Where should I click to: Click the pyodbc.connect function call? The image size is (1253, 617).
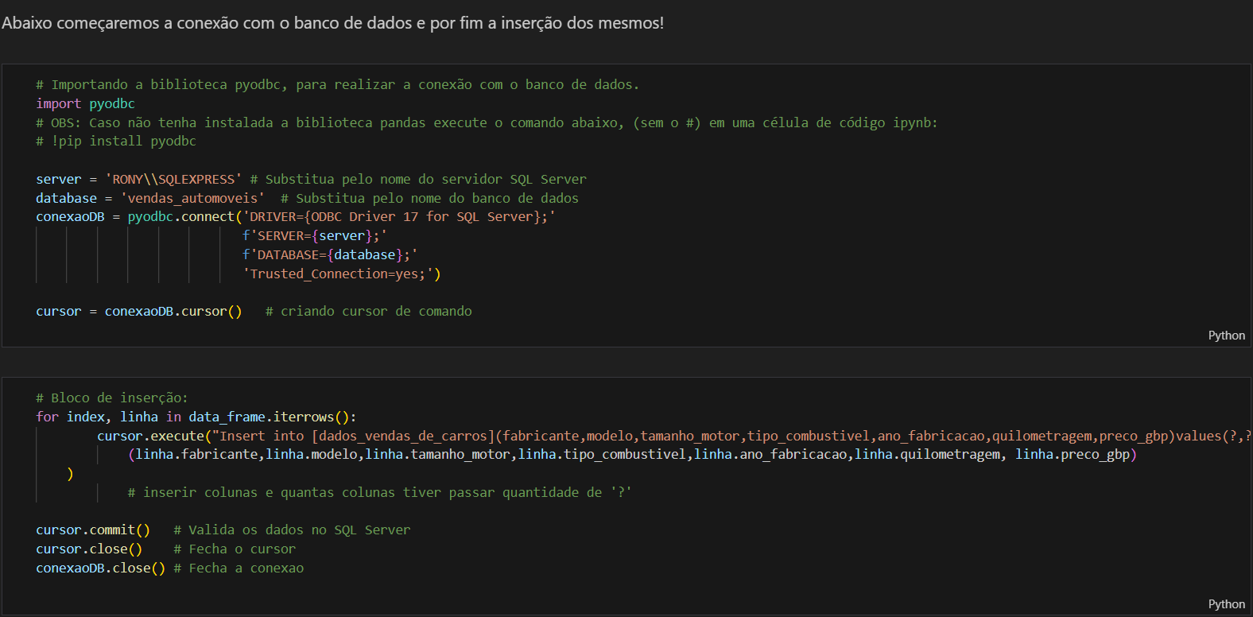(181, 216)
